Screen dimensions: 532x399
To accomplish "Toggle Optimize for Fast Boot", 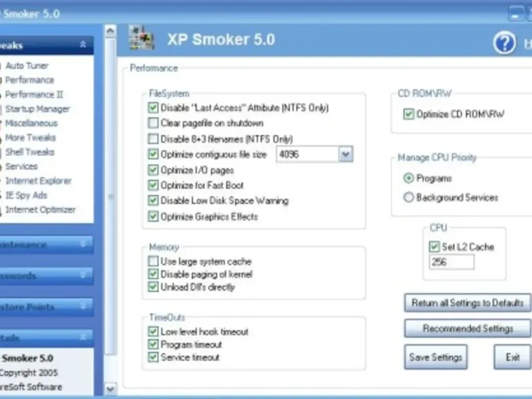I will (x=153, y=185).
